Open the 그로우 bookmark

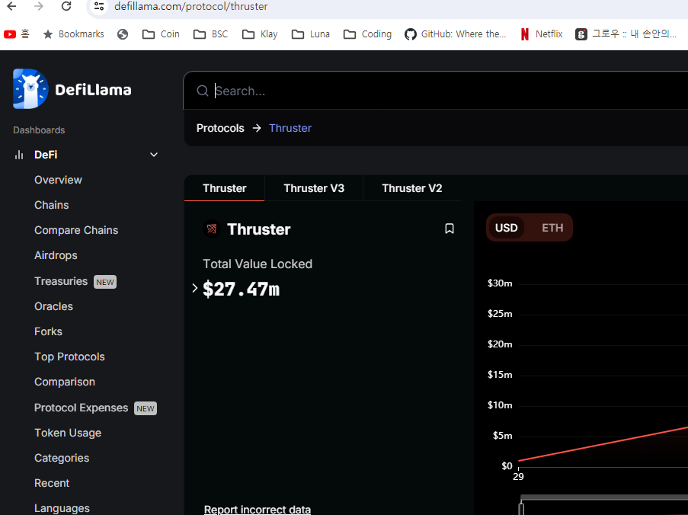pos(626,34)
